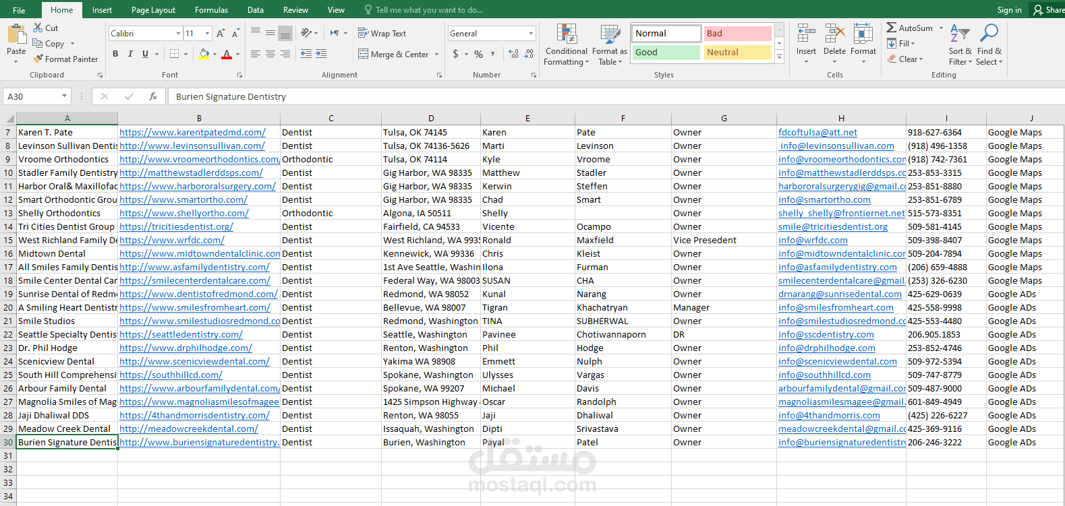Click Decrease Decimal icon
The width and height of the screenshot is (1065, 506).
(x=529, y=53)
